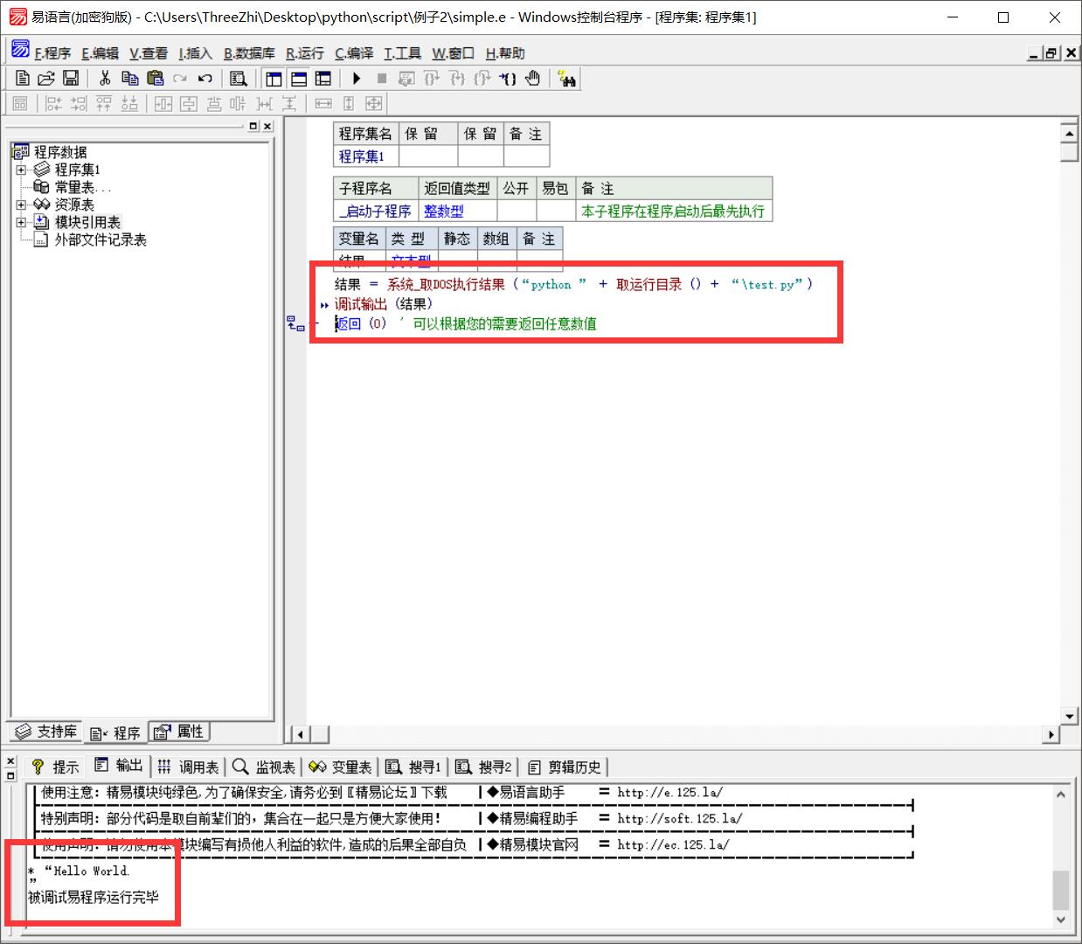Click the code editor horizontal scroll-left arrow

point(299,734)
